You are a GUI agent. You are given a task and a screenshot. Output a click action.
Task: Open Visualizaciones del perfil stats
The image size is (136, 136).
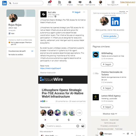tap(21, 51)
